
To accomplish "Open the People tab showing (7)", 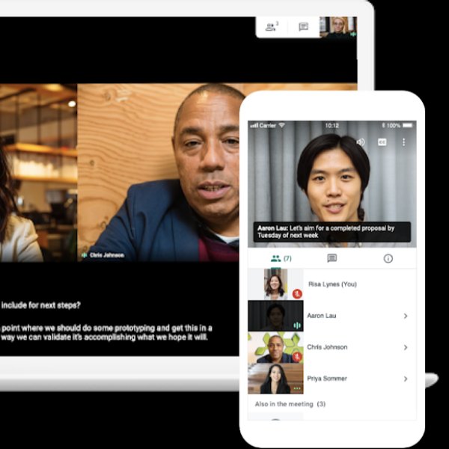I will click(x=281, y=258).
